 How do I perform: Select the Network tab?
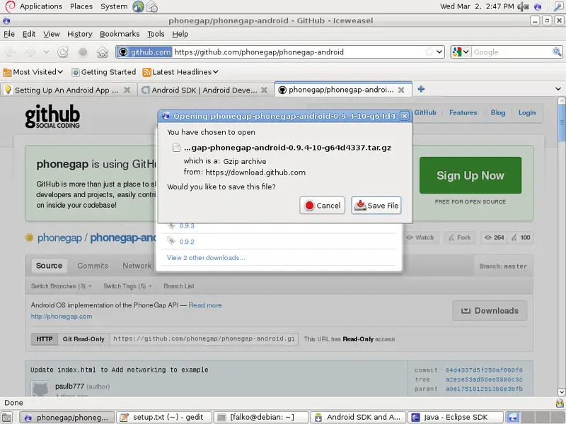(137, 266)
